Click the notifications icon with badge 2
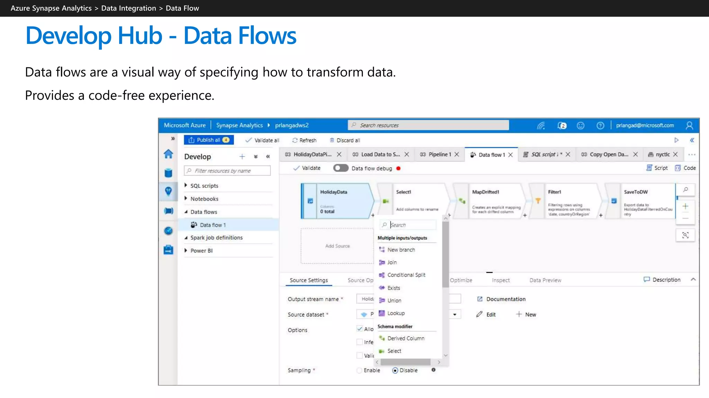 (x=562, y=125)
